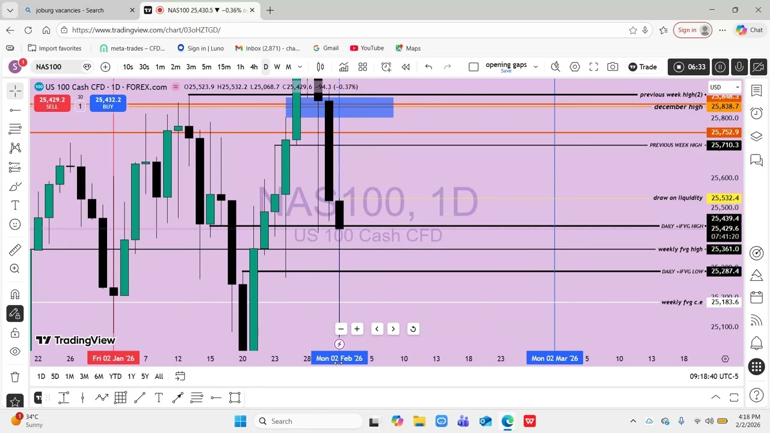770x433 pixels.
Task: Switch to the 5m interval
Action: [206, 67]
